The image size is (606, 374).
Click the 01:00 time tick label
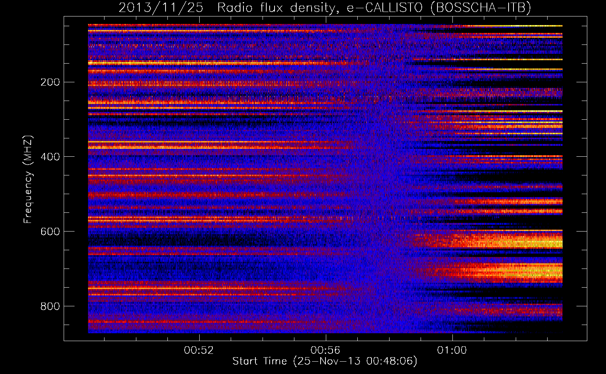[x=452, y=350]
